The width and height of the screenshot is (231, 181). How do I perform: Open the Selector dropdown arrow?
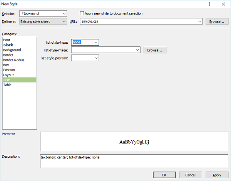pyautogui.click(x=64, y=14)
